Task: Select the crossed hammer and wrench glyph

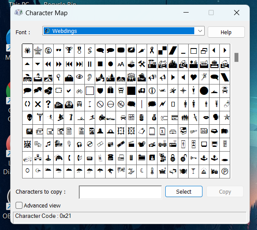Action: point(141,64)
